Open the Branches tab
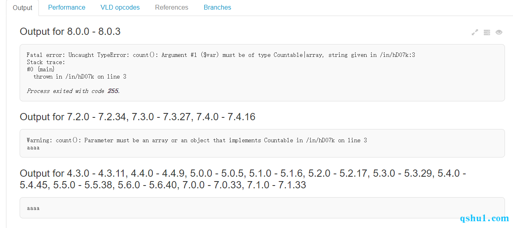513x228 pixels. click(x=217, y=7)
